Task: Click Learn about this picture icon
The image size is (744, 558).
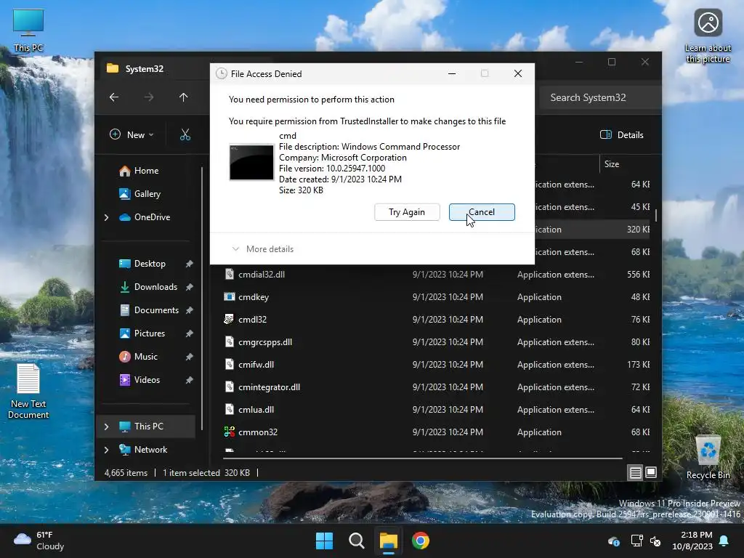Action: [708, 36]
